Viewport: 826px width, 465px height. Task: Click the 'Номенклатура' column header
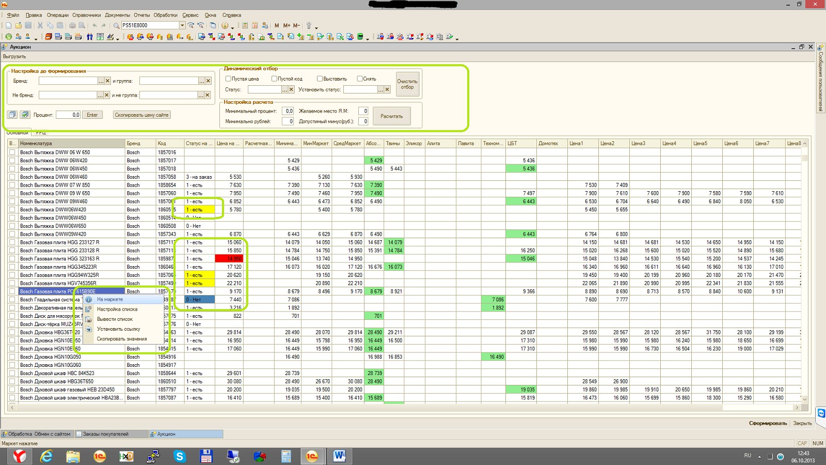71,143
